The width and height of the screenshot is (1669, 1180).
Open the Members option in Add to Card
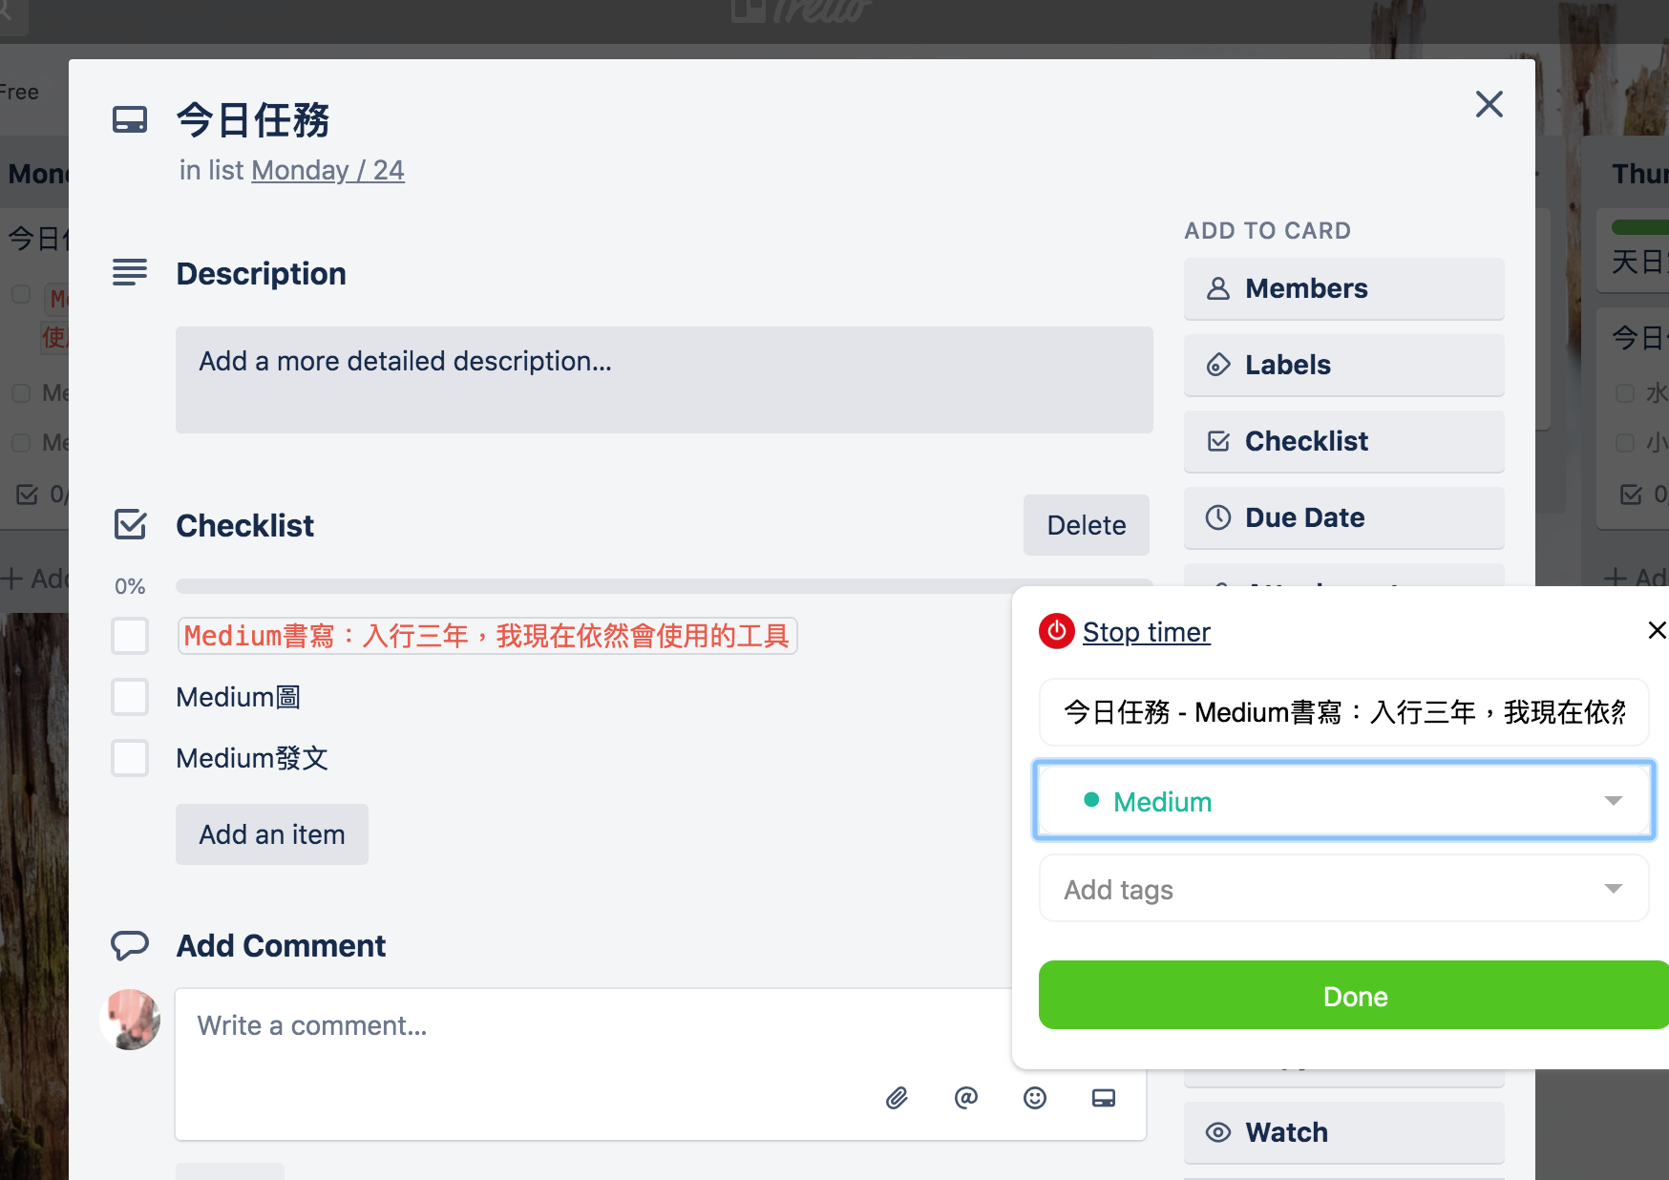click(1344, 288)
